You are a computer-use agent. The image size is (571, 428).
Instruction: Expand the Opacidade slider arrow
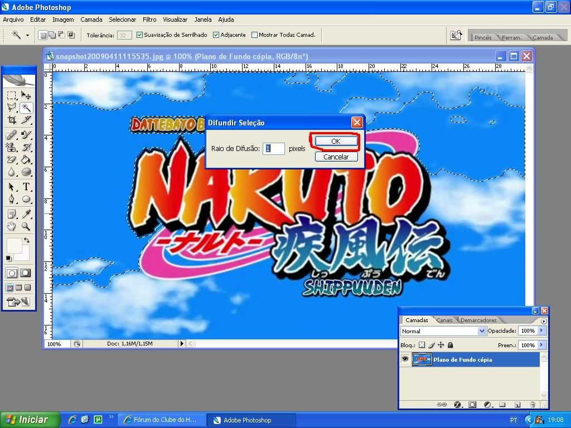[541, 331]
